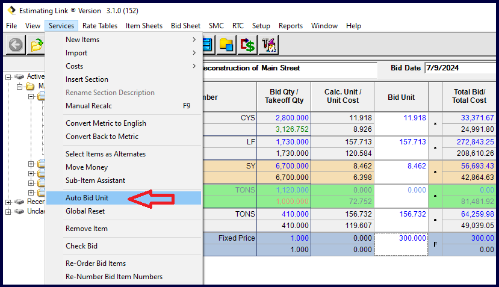This screenshot has height=287, width=499.
Task: Click the Unclassified tree node drive icon
Action: click(19, 212)
